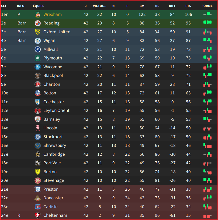Open the Wigan team link

[x=49, y=41]
